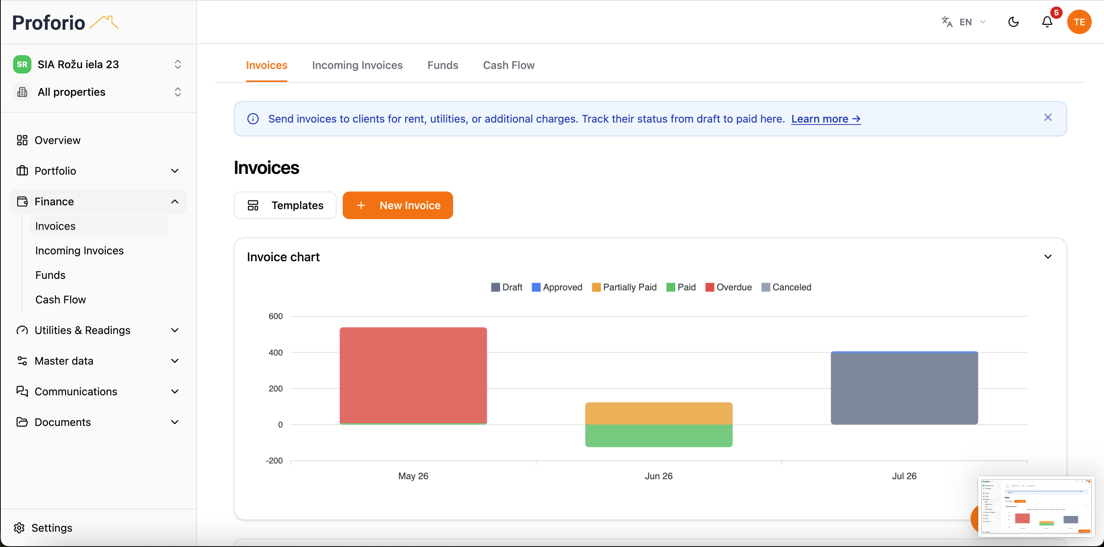The width and height of the screenshot is (1104, 547).
Task: Follow the Learn more link
Action: [825, 119]
